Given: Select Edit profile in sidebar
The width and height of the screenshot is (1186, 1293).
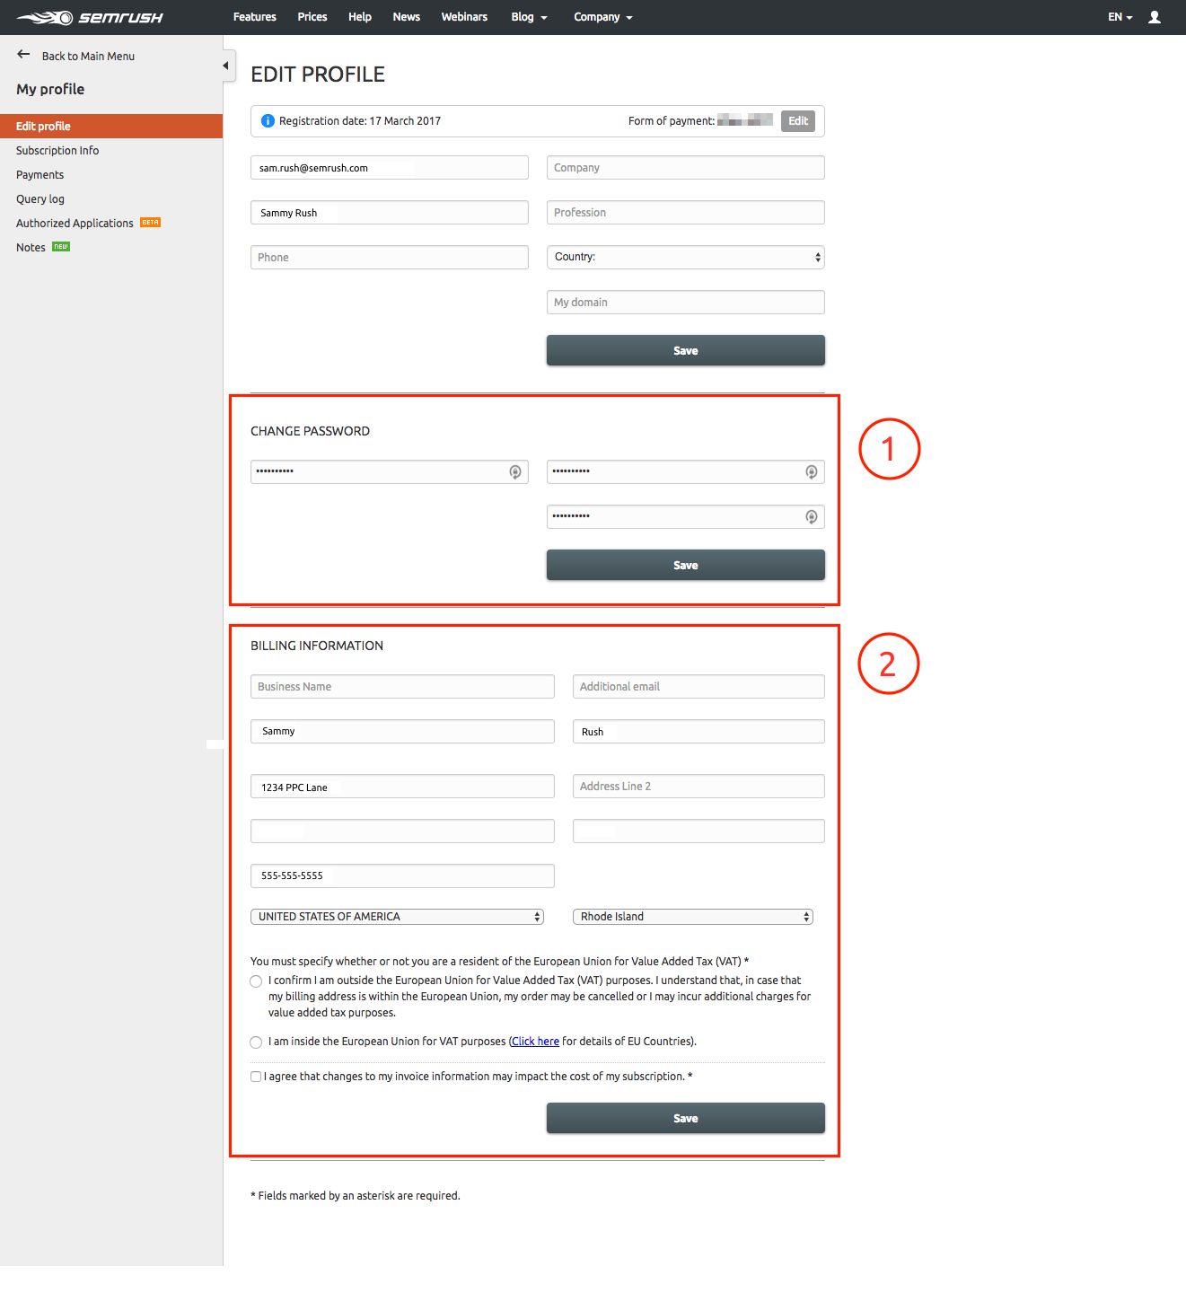Looking at the screenshot, I should pyautogui.click(x=111, y=127).
